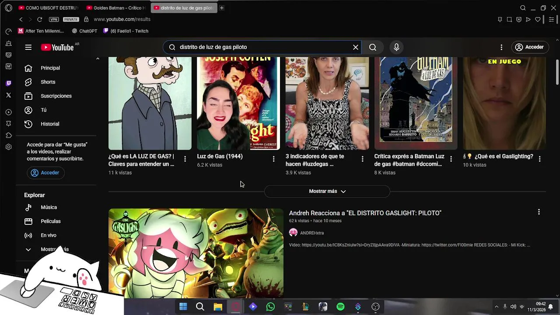
Task: Toggle the VPN badge in address bar
Action: [54, 19]
